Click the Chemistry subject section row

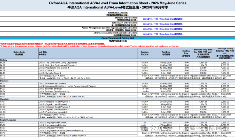pos(5,99)
